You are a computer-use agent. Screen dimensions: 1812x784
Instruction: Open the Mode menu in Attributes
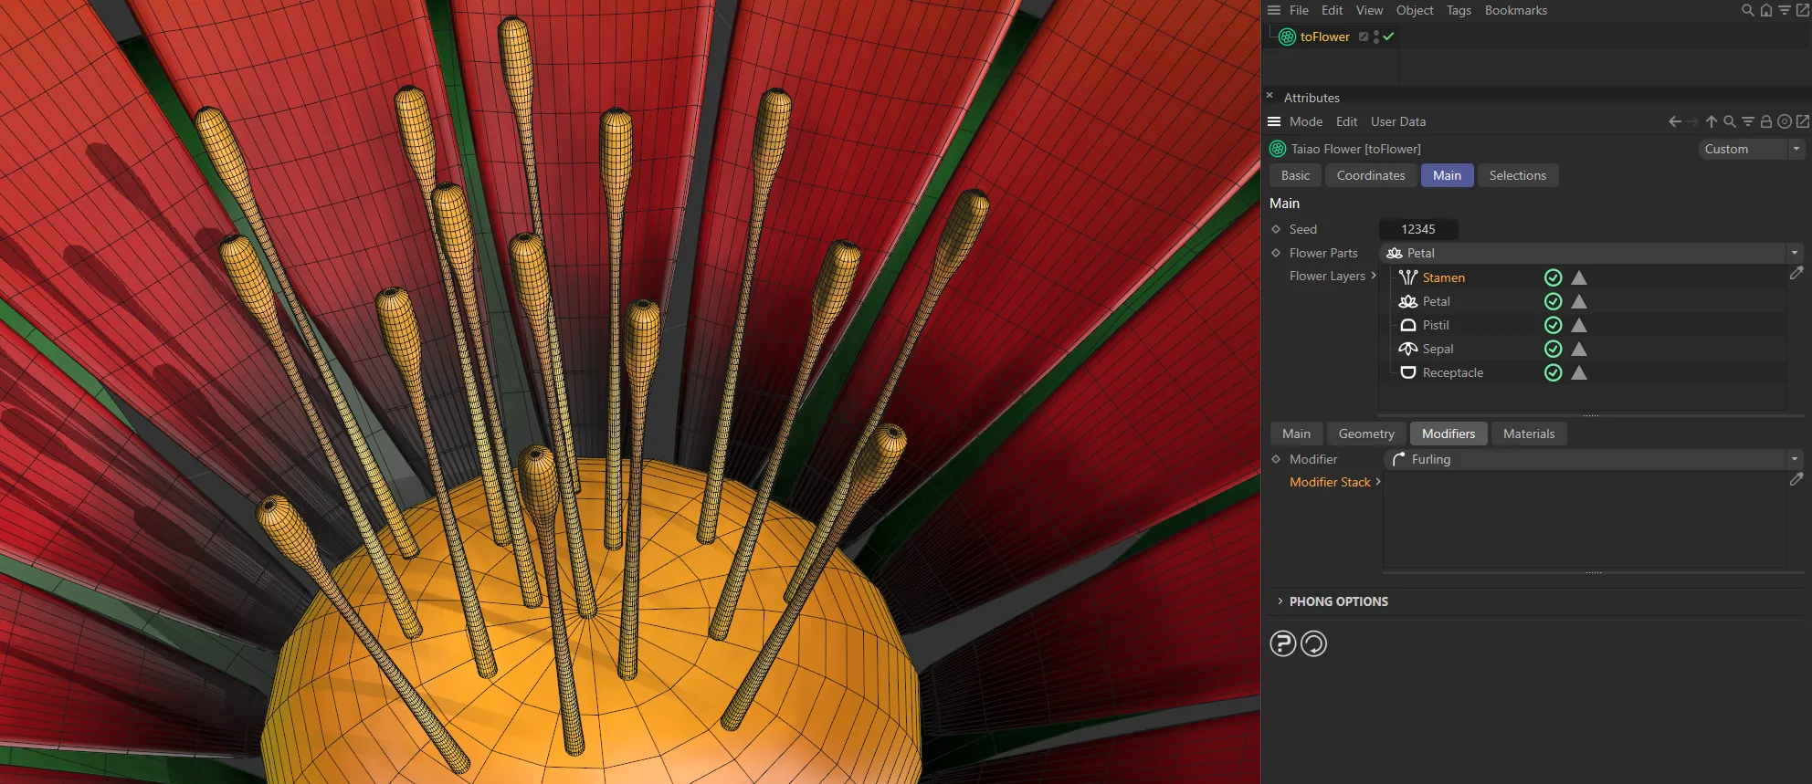point(1306,121)
